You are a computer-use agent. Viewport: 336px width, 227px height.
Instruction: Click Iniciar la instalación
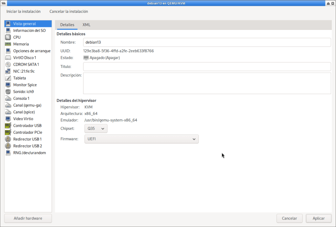[x=24, y=11]
